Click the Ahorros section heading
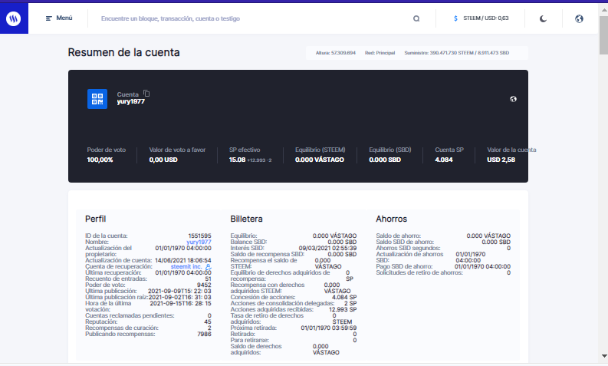The width and height of the screenshot is (608, 366). pyautogui.click(x=391, y=219)
